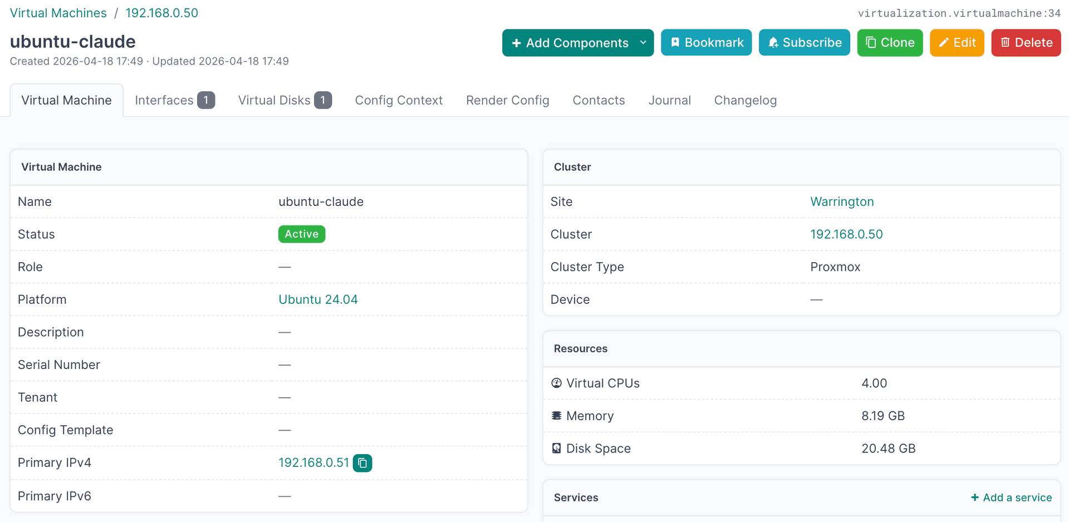Open the cluster 192.168.0.50 link
Screen dimensions: 1069x522
click(x=846, y=234)
